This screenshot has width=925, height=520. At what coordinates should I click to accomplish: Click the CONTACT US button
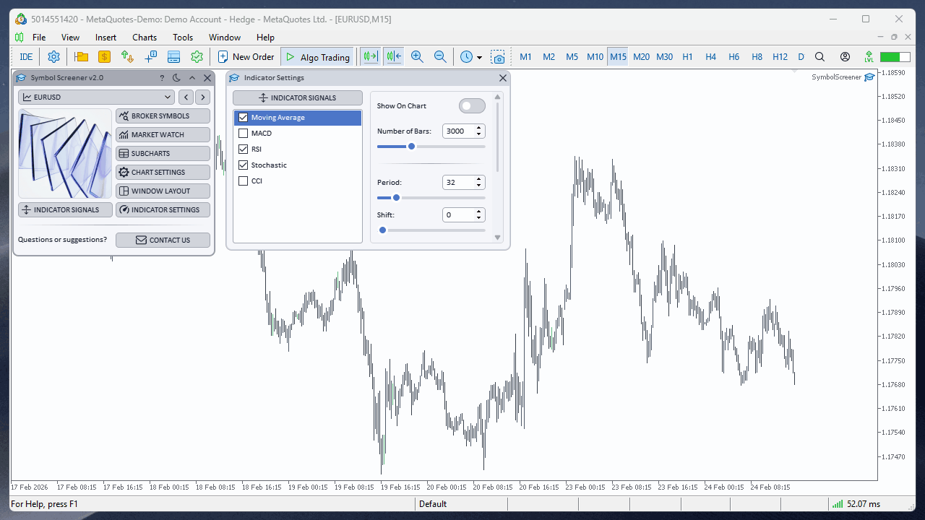pos(163,240)
